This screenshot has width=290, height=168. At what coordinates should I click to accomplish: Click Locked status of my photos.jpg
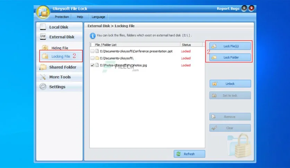(186, 65)
